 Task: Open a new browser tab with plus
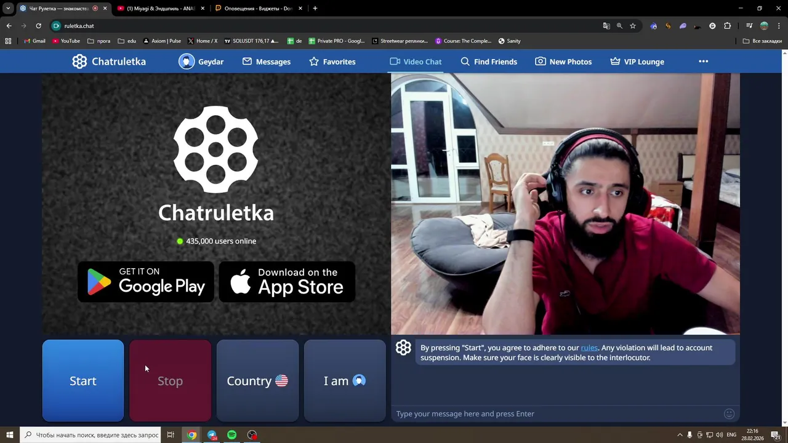coord(315,9)
